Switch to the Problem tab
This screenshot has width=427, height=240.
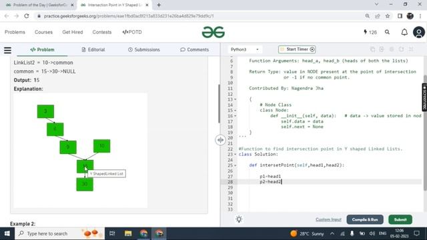click(x=42, y=49)
